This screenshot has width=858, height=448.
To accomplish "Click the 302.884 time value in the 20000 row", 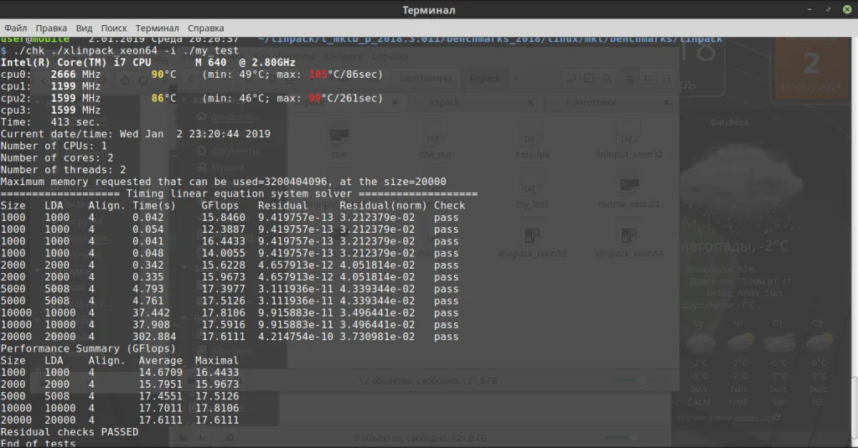I will 154,337.
